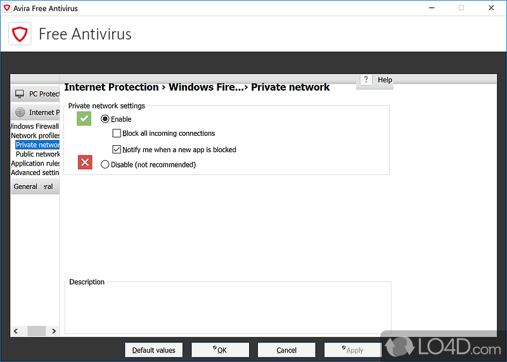The height and width of the screenshot is (362, 507).
Task: Check Block all incoming connections
Action: tap(117, 134)
